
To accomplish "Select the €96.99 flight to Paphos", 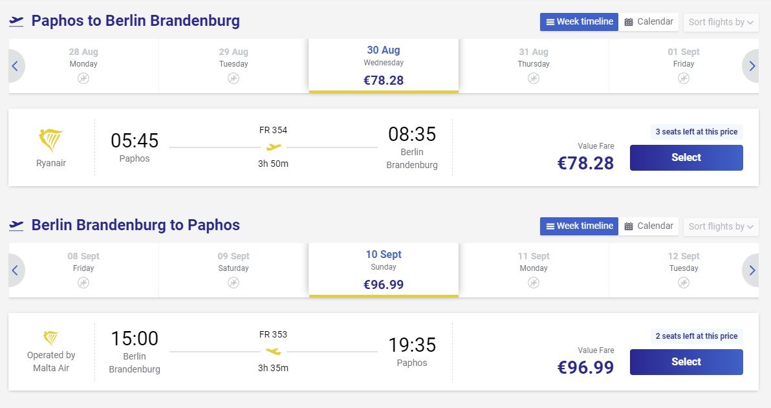I will click(686, 362).
